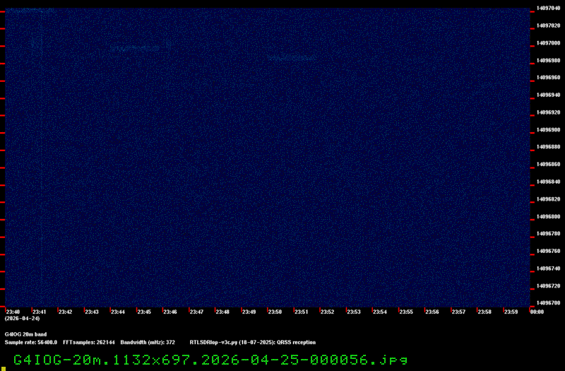Click the 23:45 time axis label
This screenshot has width=565, height=371.
(x=144, y=312)
